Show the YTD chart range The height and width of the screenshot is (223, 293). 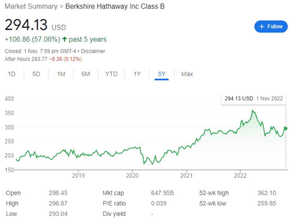[x=111, y=74]
